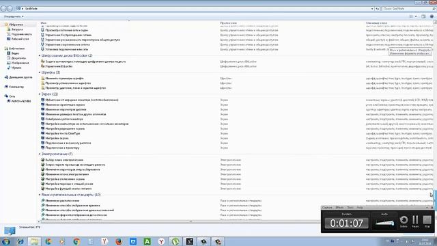The width and height of the screenshot is (437, 246).
Task: Open Недавние места icon in sidebar
Action: pyautogui.click(x=9, y=34)
